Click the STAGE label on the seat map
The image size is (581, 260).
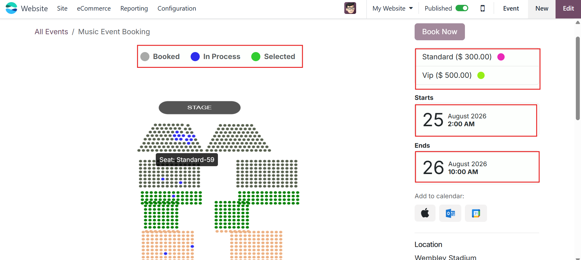[199, 107]
